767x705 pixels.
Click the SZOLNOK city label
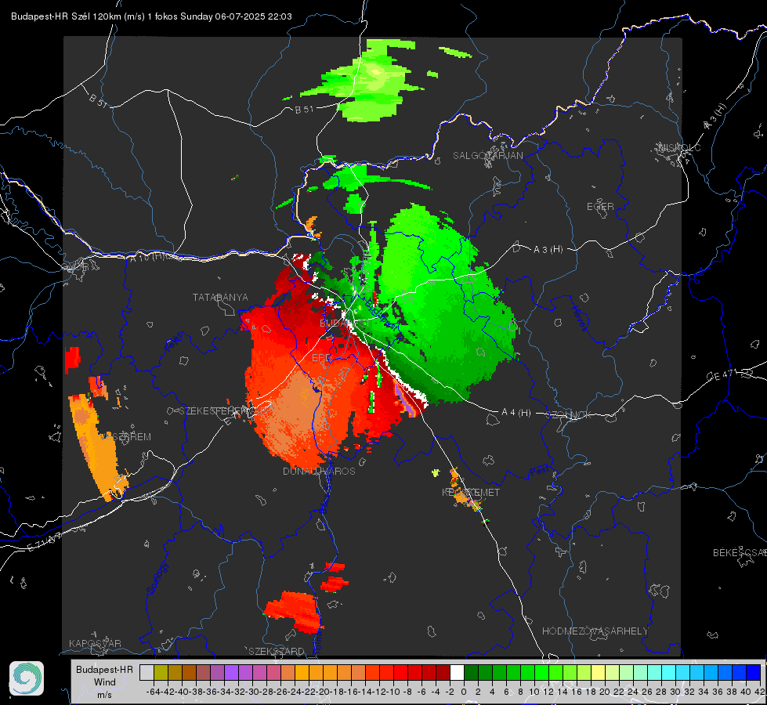point(569,415)
